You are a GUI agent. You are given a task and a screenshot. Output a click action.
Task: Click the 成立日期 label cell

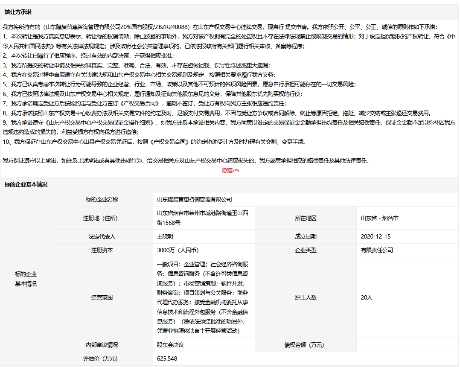tap(306, 236)
